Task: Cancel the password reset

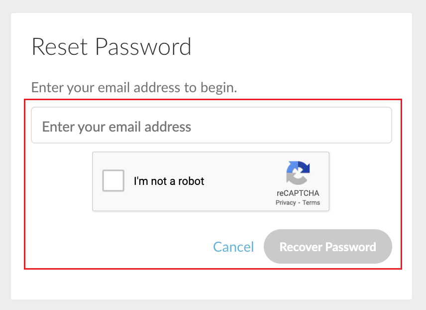Action: point(233,247)
